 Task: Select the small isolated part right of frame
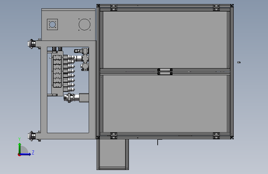[x=239, y=62]
